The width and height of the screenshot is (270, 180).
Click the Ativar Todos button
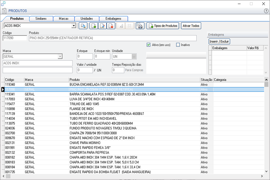pyautogui.click(x=191, y=26)
